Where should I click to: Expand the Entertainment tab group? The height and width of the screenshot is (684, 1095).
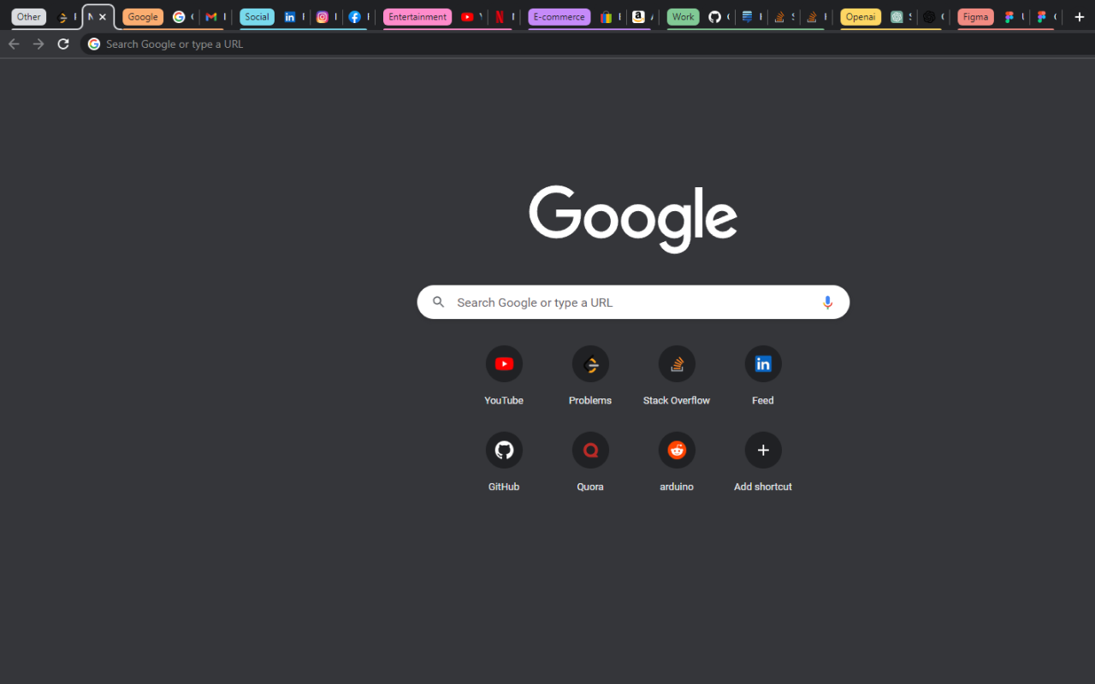(x=417, y=16)
